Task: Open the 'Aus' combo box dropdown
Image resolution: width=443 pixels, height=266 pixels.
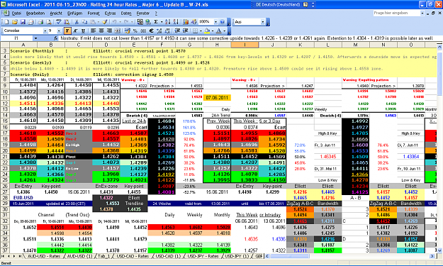Action: 262,22
